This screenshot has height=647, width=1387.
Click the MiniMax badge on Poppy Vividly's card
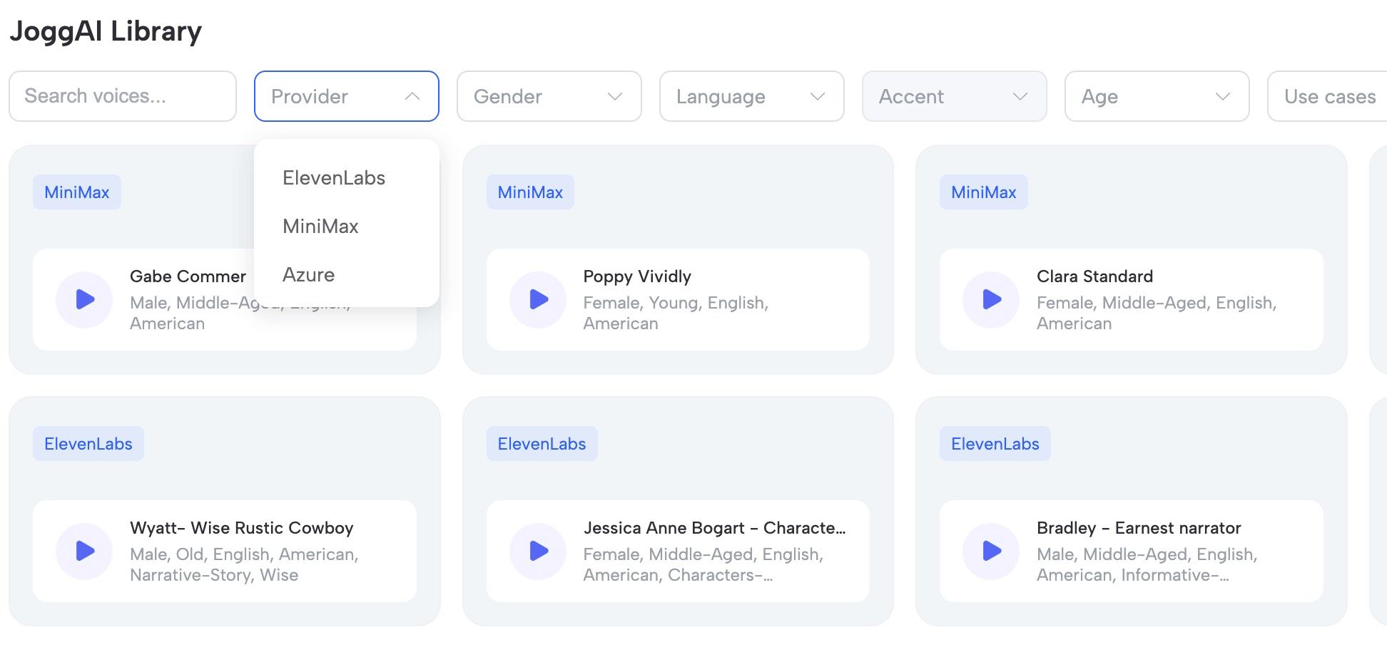pyautogui.click(x=529, y=192)
